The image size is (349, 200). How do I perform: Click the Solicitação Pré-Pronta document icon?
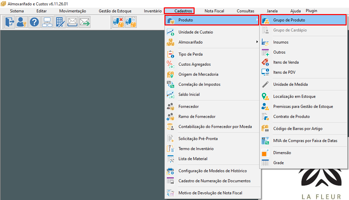[170, 139]
